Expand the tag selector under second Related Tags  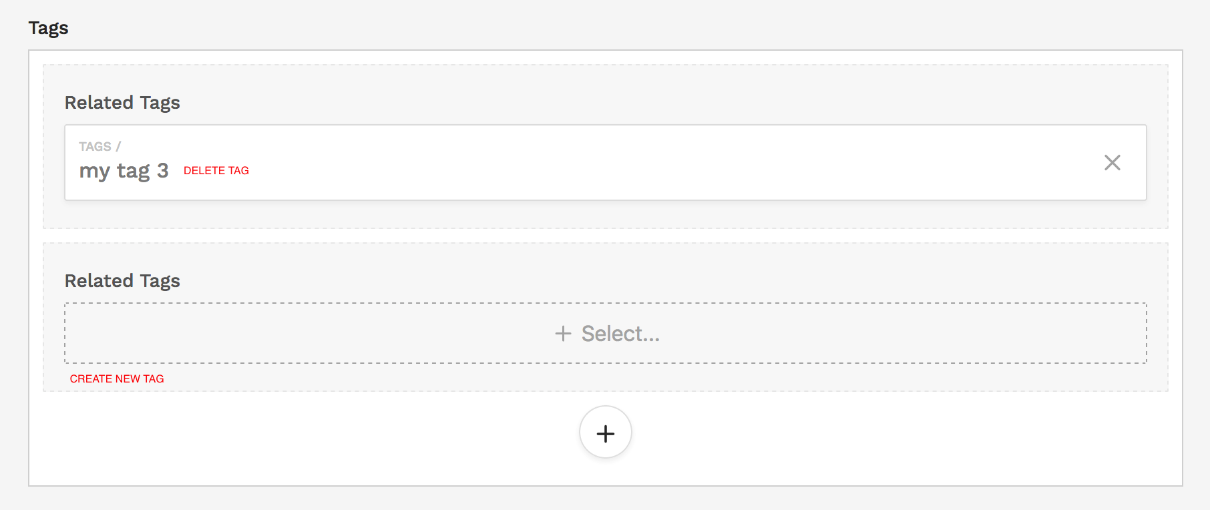click(605, 333)
